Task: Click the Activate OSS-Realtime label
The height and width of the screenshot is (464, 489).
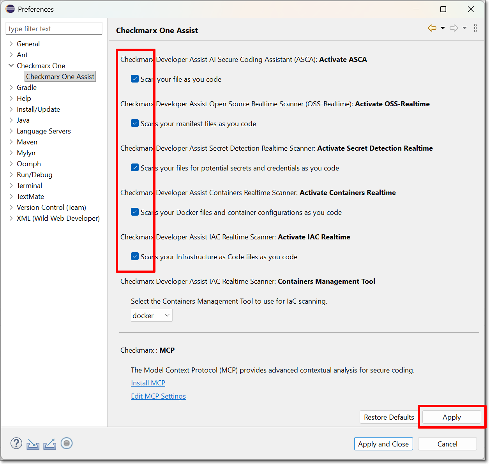Action: coord(392,104)
